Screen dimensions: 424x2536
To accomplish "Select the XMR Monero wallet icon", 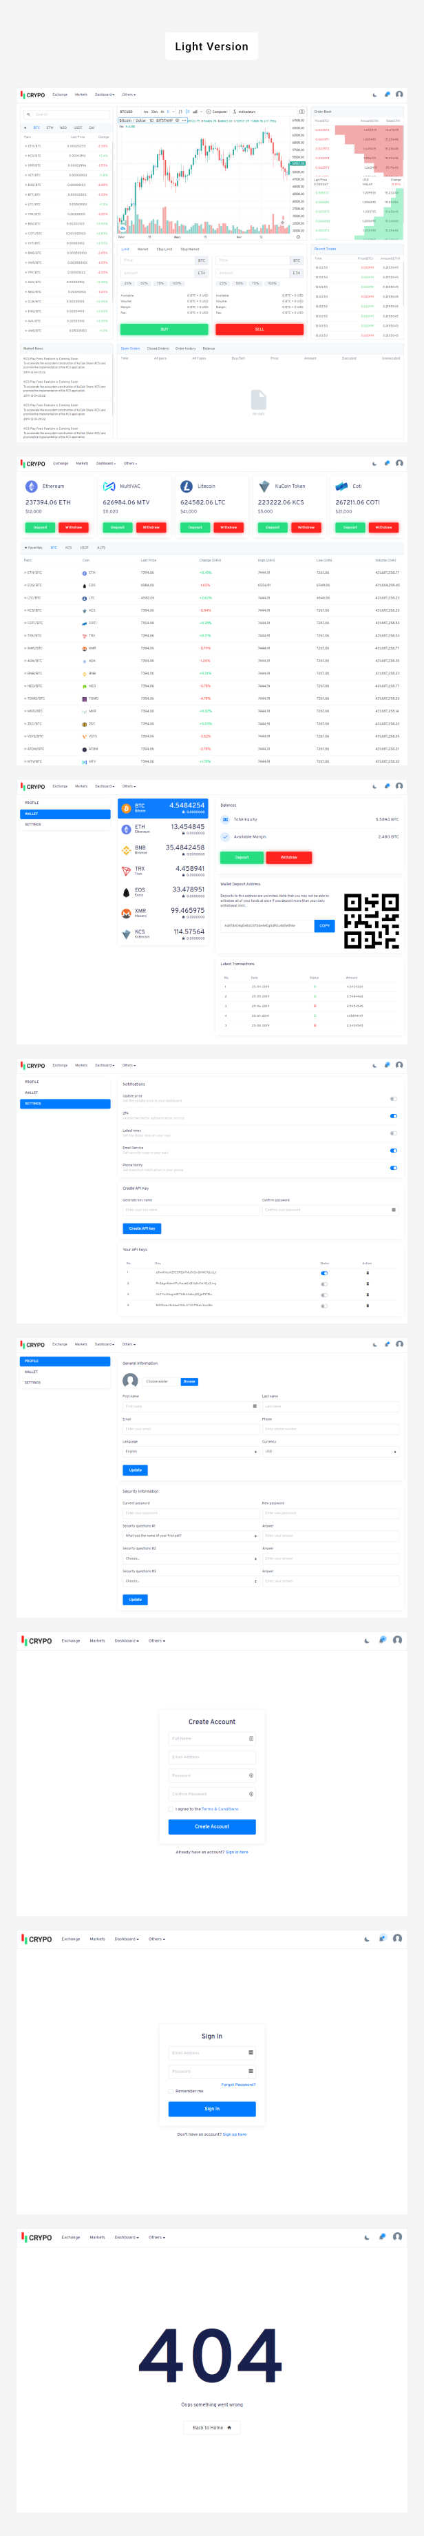I will pyautogui.click(x=126, y=913).
